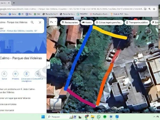The height and width of the screenshot is (120, 160).
Task: Close the current browser tab
Action: 9,3
